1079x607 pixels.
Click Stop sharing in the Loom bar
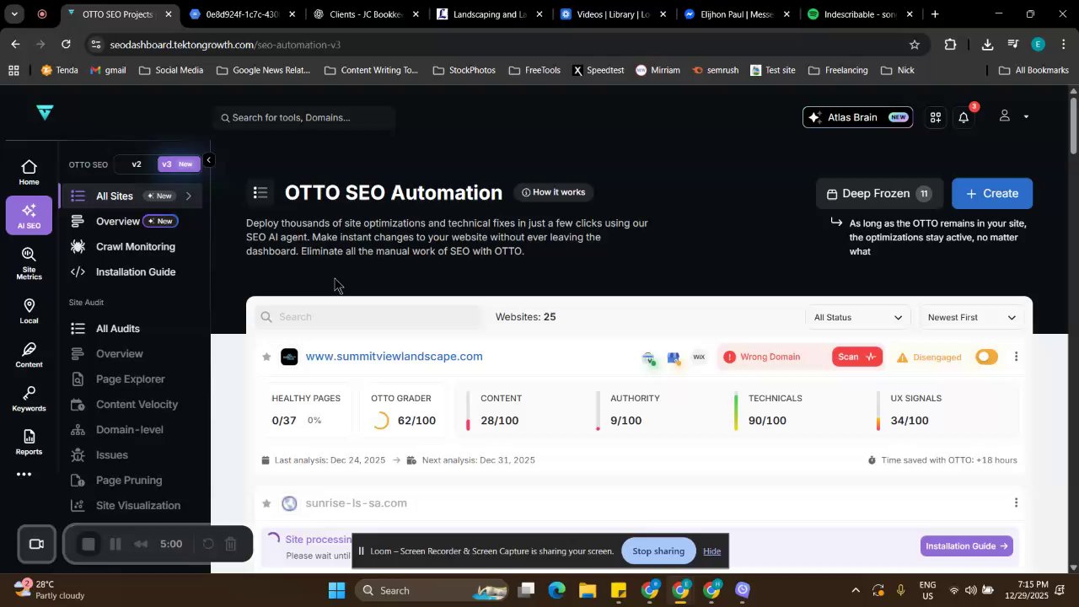click(x=658, y=551)
